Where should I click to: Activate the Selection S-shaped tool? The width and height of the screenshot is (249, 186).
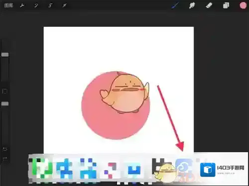click(x=50, y=5)
